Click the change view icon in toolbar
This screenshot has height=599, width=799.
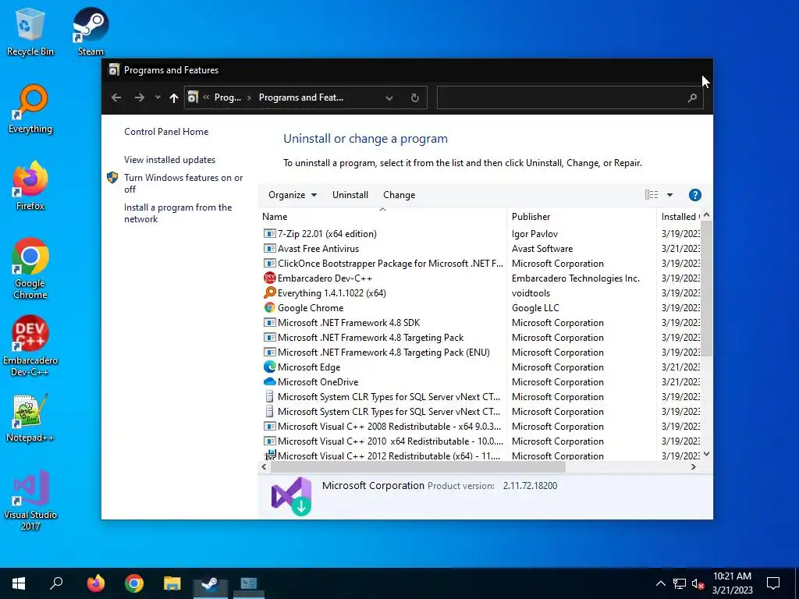pyautogui.click(x=652, y=195)
